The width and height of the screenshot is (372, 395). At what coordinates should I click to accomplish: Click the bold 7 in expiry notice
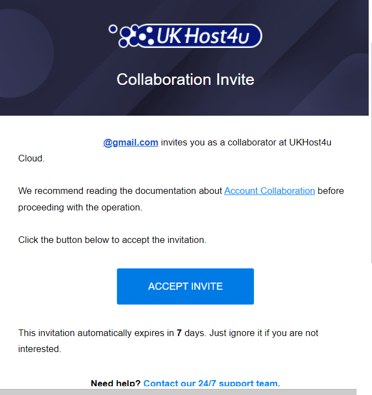[179, 333]
